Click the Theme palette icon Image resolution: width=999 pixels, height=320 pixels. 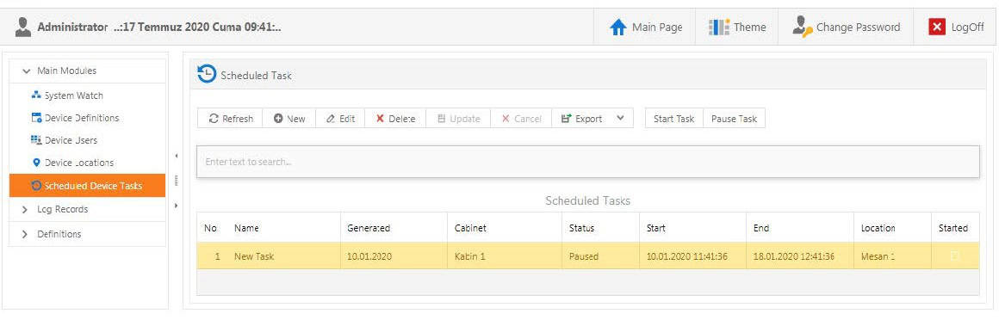[x=718, y=28]
